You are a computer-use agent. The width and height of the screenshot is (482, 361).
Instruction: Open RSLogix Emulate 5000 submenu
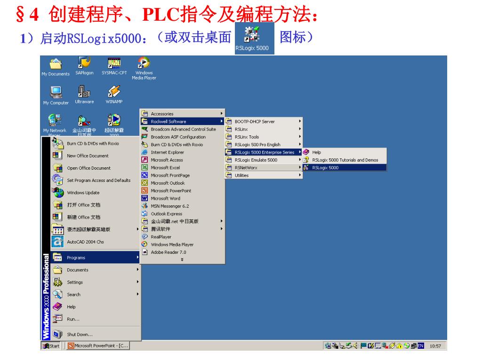pos(264,160)
